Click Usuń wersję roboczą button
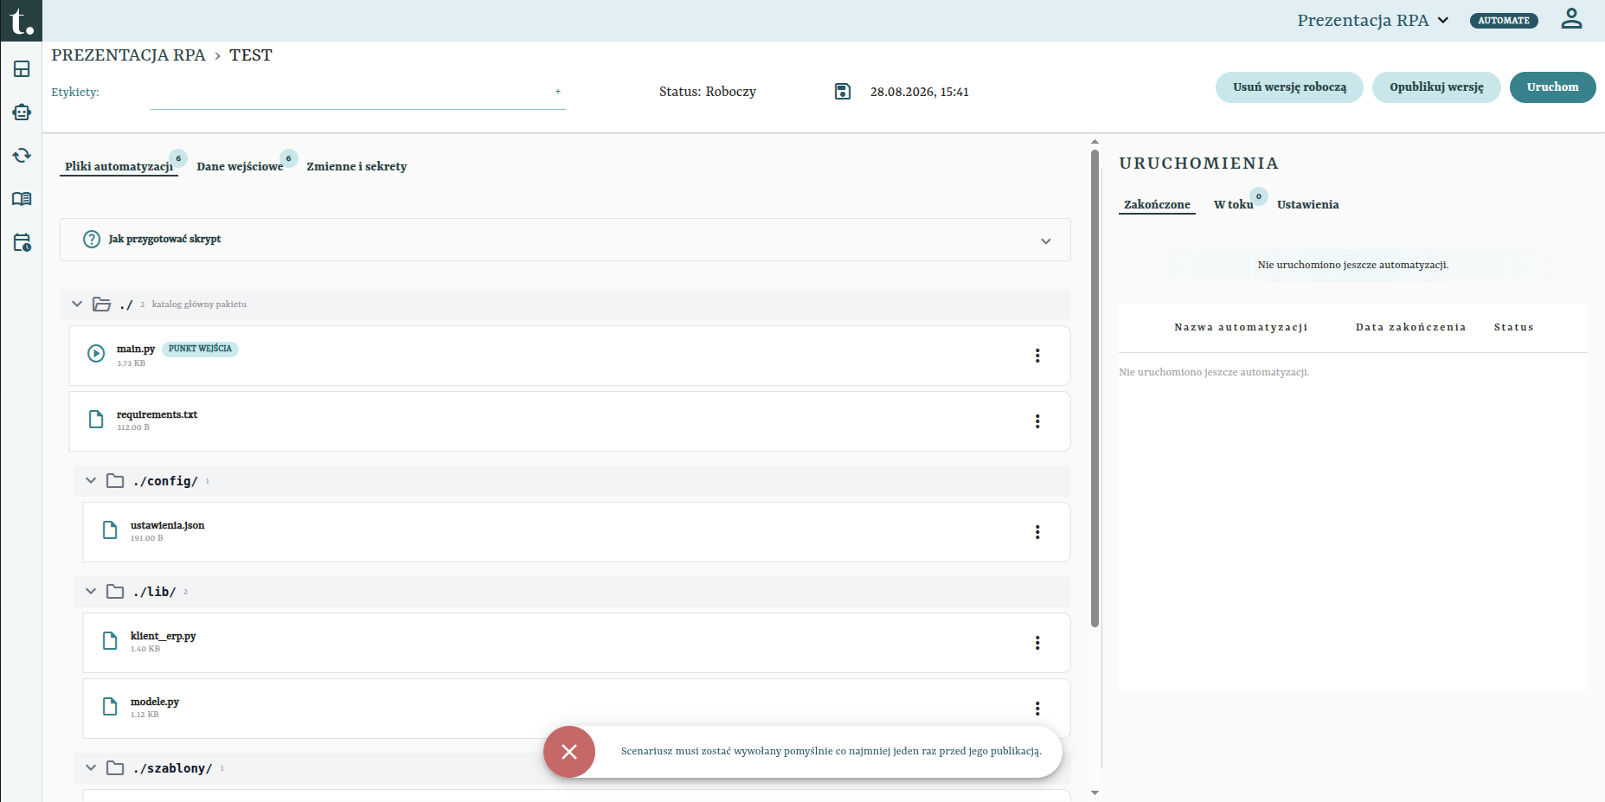The image size is (1605, 802). (x=1289, y=87)
